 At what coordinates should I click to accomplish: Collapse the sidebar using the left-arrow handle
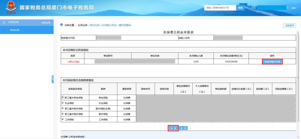coord(52,79)
